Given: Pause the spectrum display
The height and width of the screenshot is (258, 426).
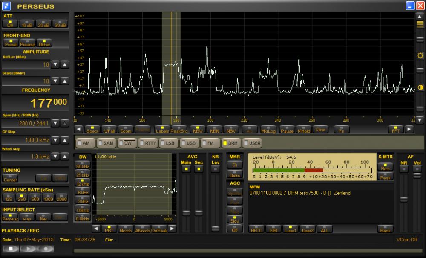Looking at the screenshot, I should pyautogui.click(x=287, y=129).
